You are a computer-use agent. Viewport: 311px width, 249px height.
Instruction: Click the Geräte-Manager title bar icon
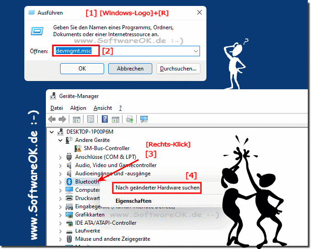point(53,96)
